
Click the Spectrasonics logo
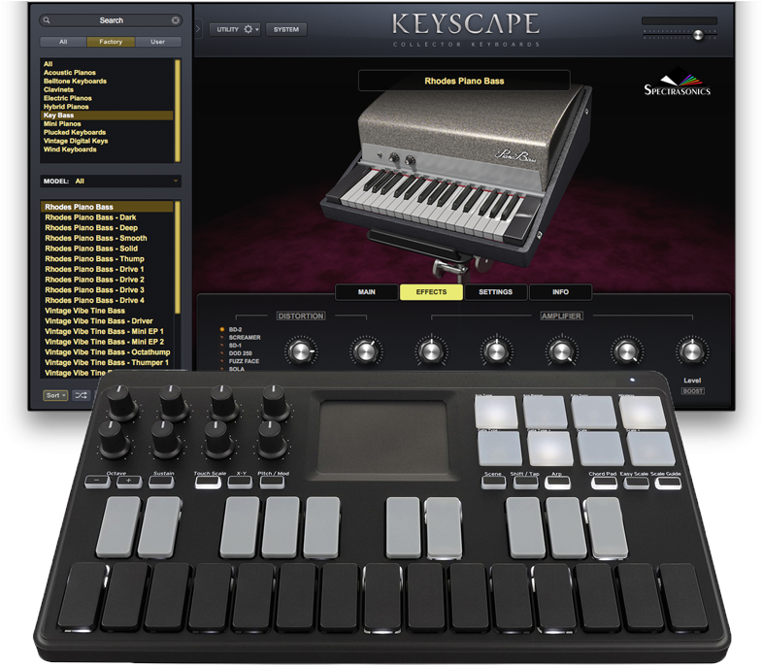[x=678, y=85]
